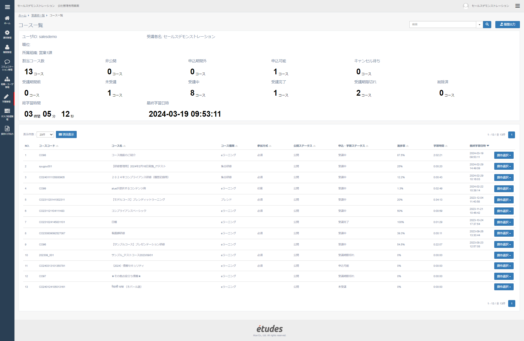Screen dimensions: 524x341
Task: Click header username セールスデモンストレーション
Action: click(490, 6)
